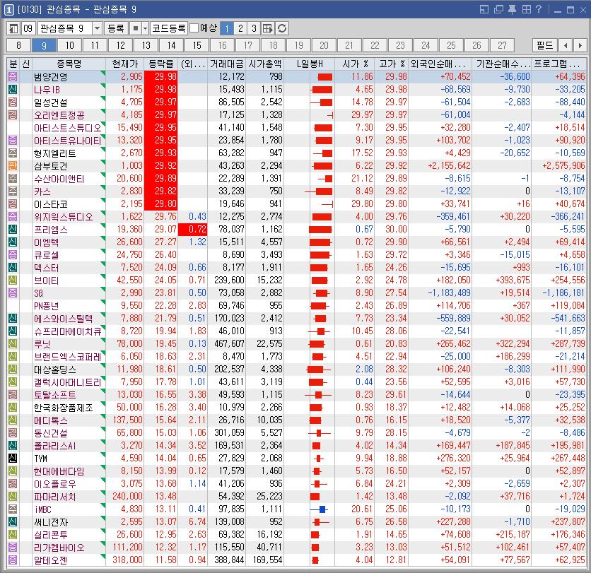The width and height of the screenshot is (591, 573).
Task: Switch to view page 1 toggle
Action: [227, 29]
